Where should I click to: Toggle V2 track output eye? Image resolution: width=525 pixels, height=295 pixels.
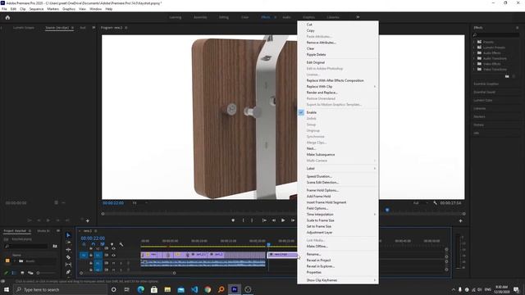pos(113,248)
